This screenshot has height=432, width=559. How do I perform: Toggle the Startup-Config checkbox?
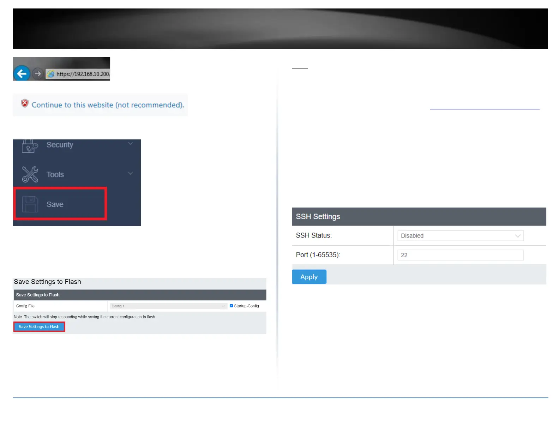pos(232,306)
